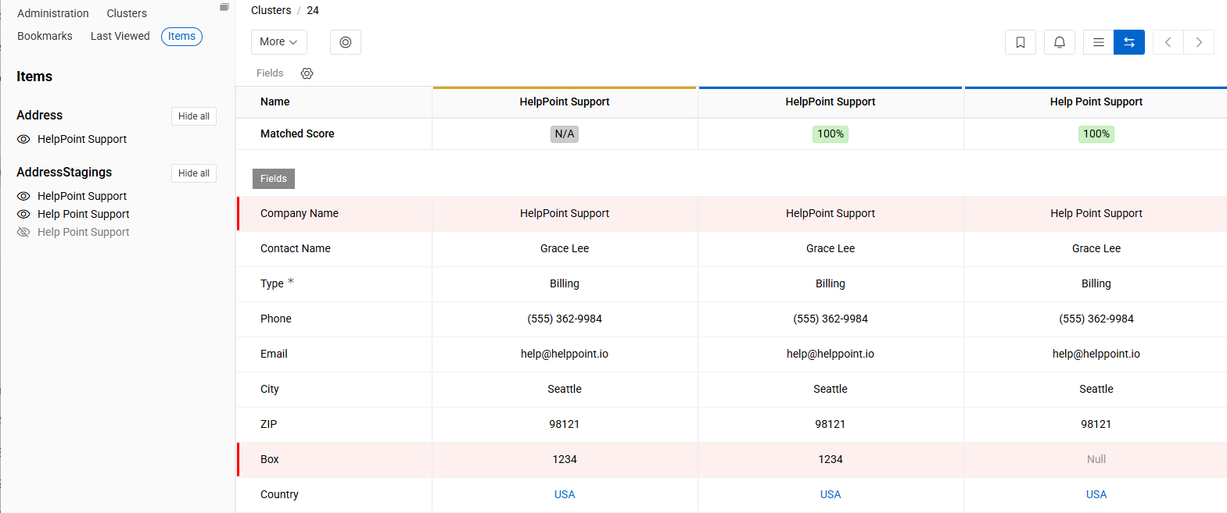Show the hidden Help Point Support item
The image size is (1227, 513).
pyautogui.click(x=23, y=232)
